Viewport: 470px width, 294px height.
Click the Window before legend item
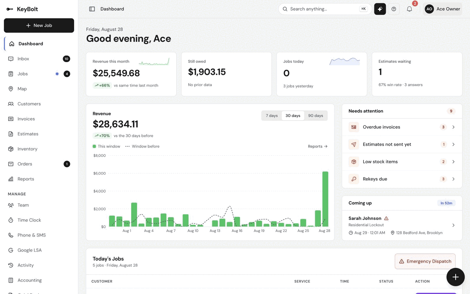142,146
